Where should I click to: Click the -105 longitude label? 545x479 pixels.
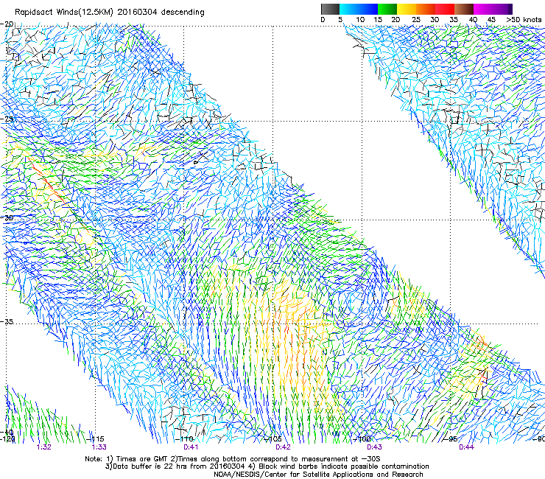click(272, 439)
